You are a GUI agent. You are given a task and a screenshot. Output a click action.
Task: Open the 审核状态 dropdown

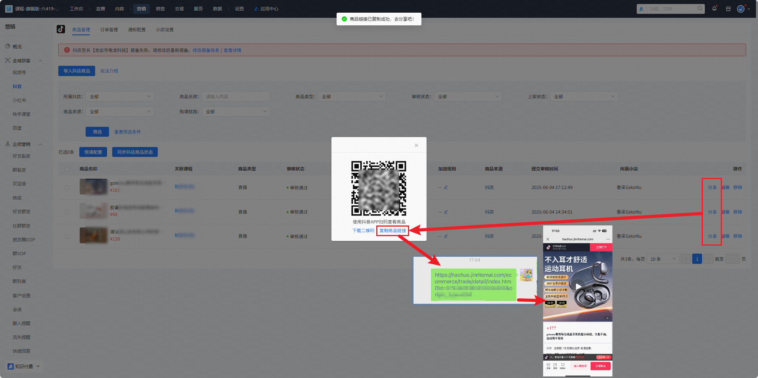click(468, 97)
